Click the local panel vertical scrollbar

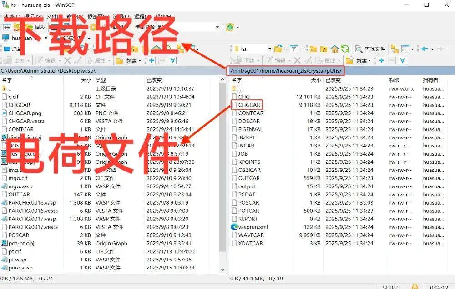pyautogui.click(x=222, y=172)
